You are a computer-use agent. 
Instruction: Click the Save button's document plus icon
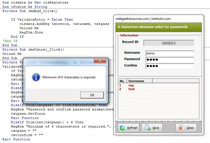tap(148, 127)
